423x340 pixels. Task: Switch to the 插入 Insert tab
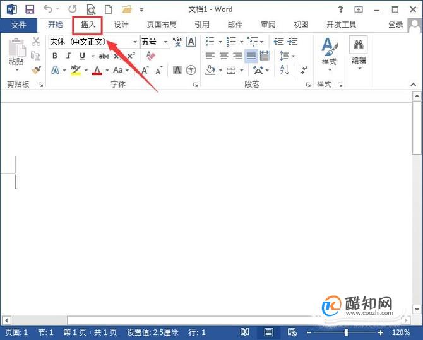click(88, 25)
